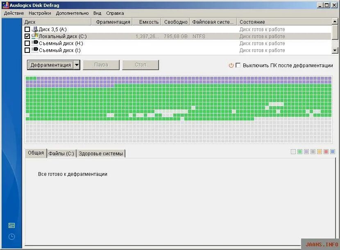Click the green legend color swatch
The height and width of the screenshot is (250, 340).
point(300,152)
